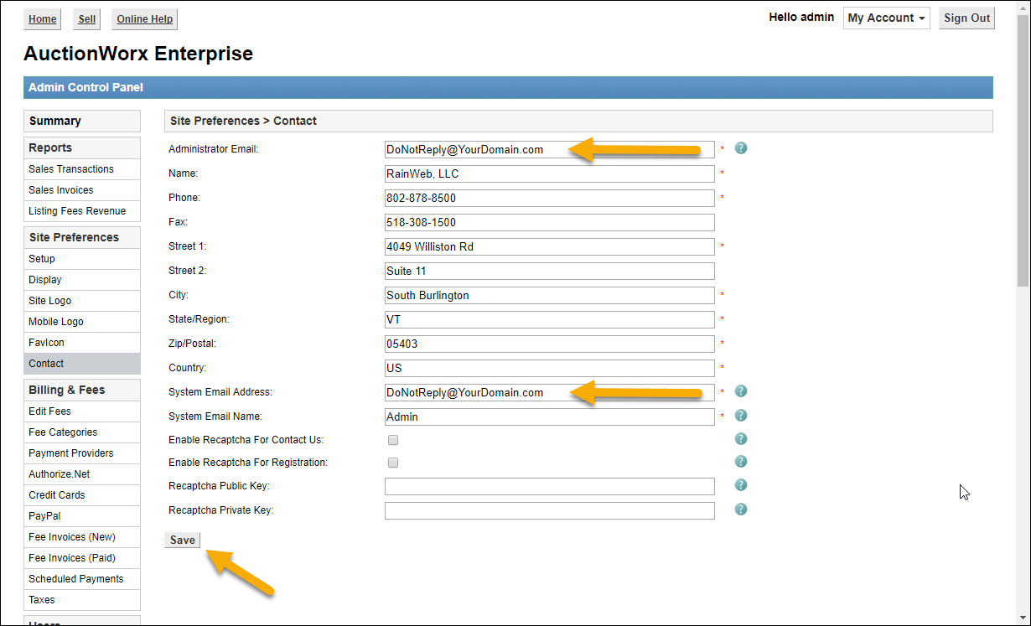
Task: Open the Summary section
Action: 82,121
